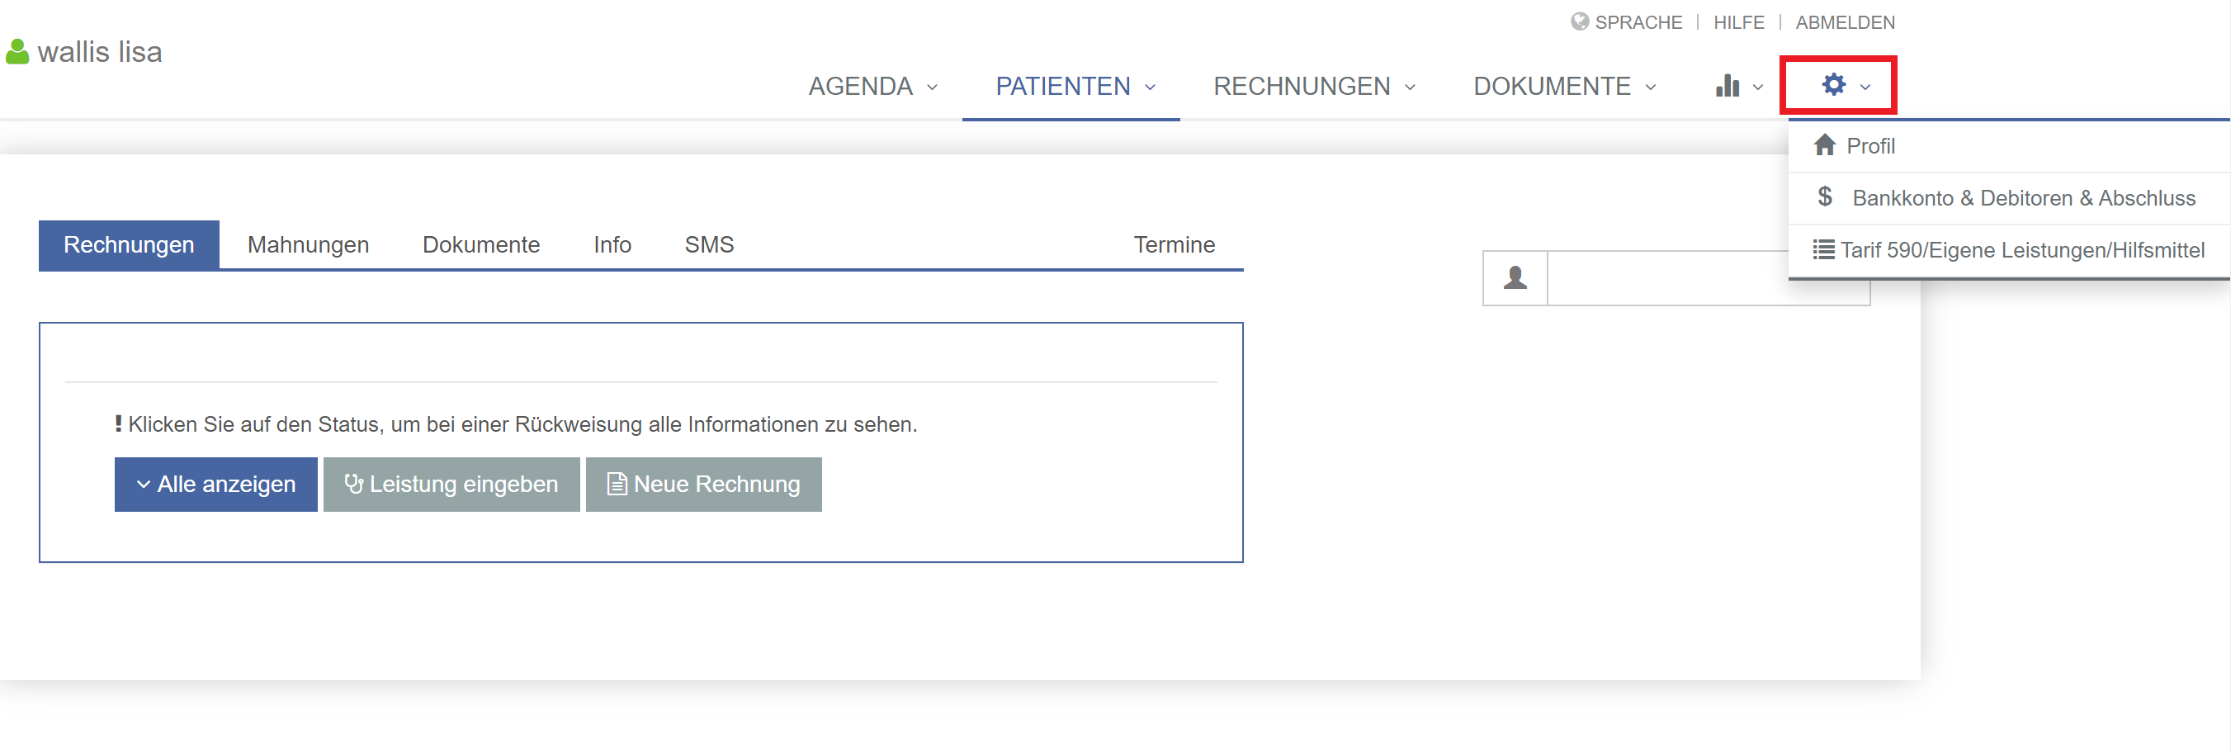This screenshot has width=2231, height=752.
Task: Expand the DOKUMENTE dropdown arrow
Action: click(1651, 87)
